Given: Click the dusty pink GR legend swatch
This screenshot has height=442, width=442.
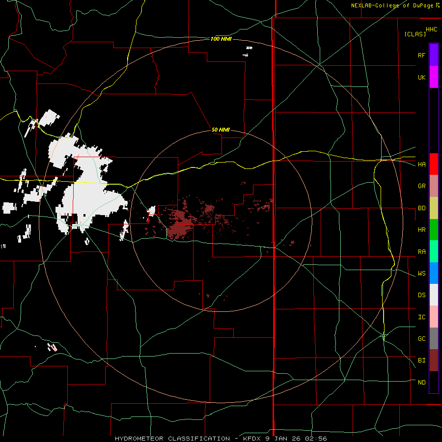Looking at the screenshot, I should tap(434, 186).
